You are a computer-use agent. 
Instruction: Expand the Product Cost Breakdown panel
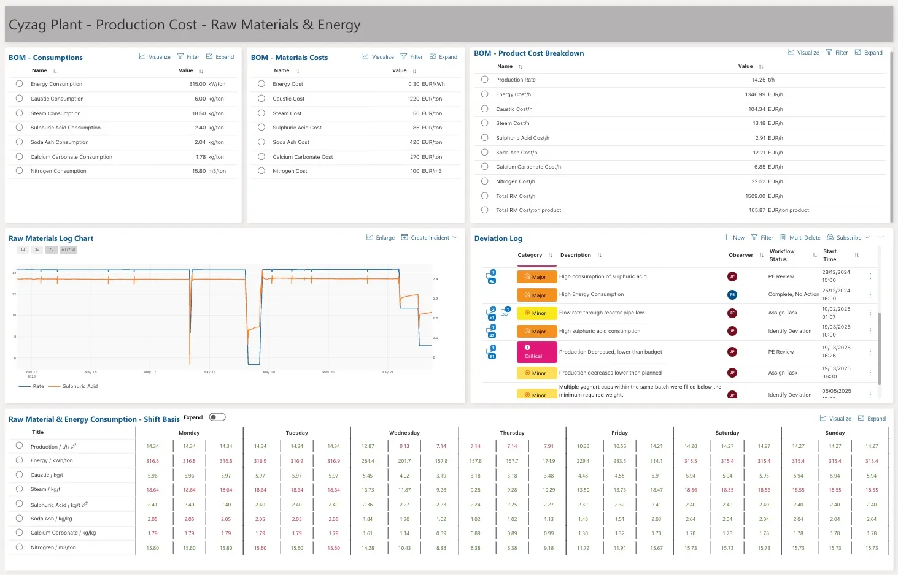869,53
